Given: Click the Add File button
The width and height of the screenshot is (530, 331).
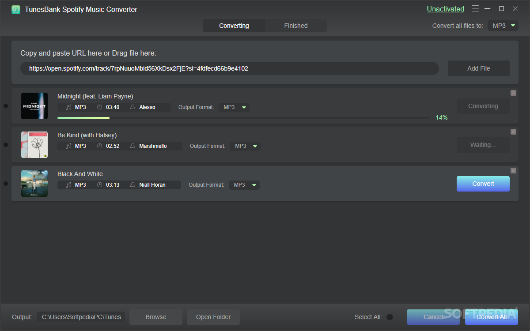Looking at the screenshot, I should pos(479,68).
